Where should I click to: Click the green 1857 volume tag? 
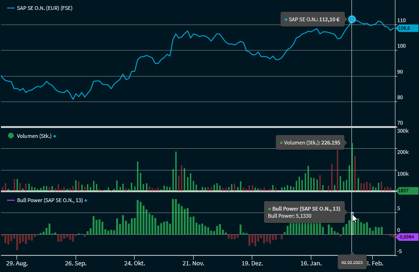406,191
